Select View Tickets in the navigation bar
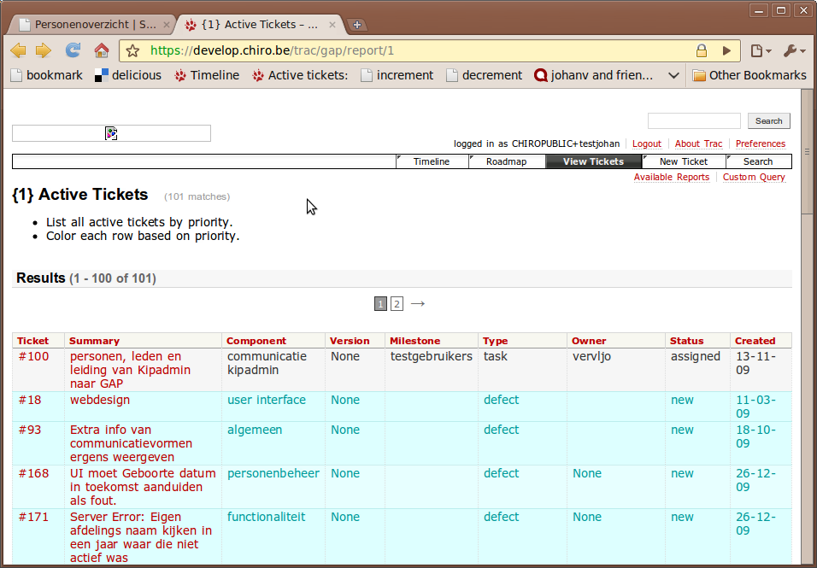The height and width of the screenshot is (568, 817). (593, 161)
